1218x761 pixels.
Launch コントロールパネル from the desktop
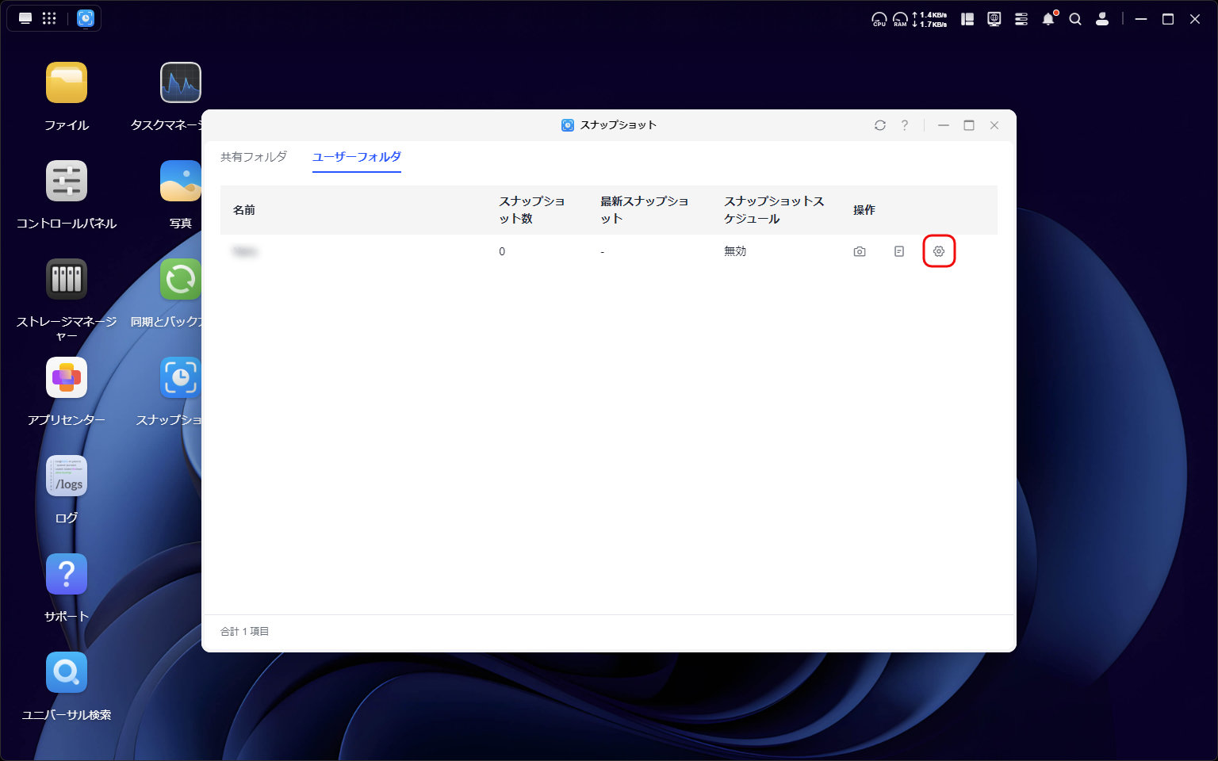67,182
